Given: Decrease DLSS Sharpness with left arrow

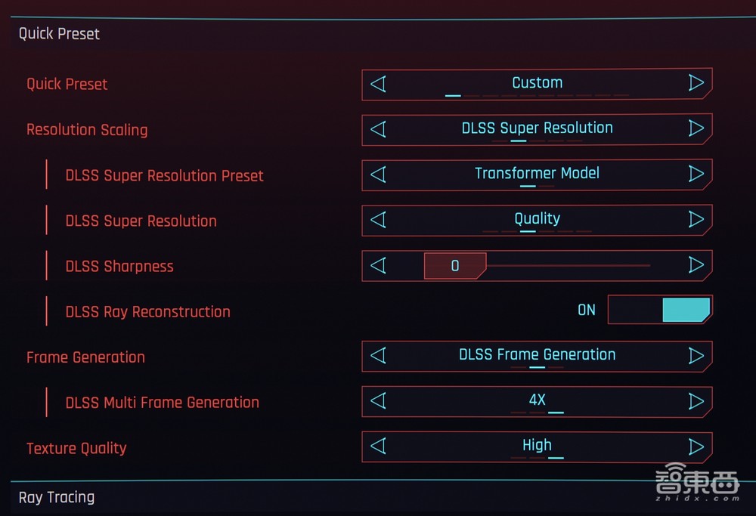Looking at the screenshot, I should pos(378,264).
